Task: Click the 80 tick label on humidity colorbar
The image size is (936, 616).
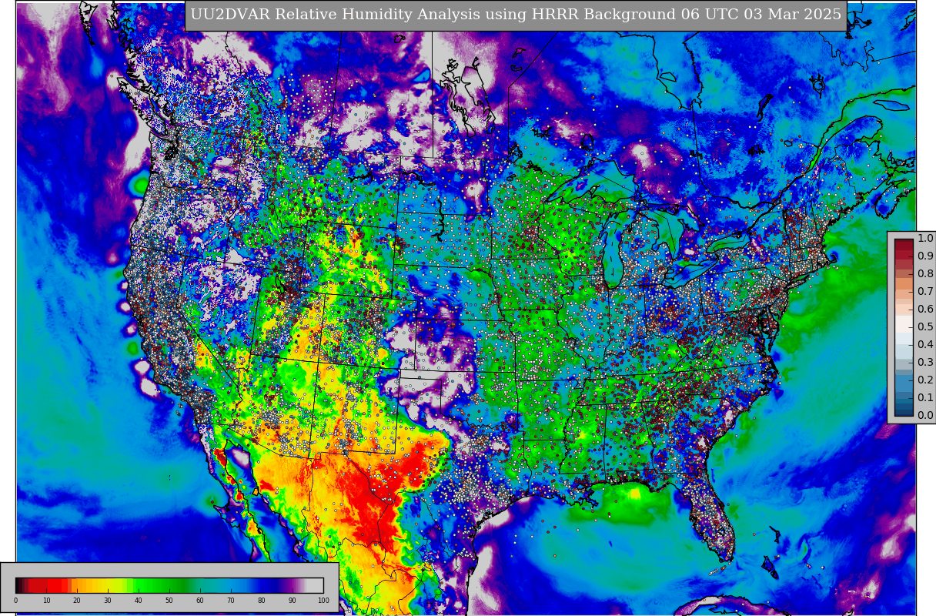Action: pos(262,601)
